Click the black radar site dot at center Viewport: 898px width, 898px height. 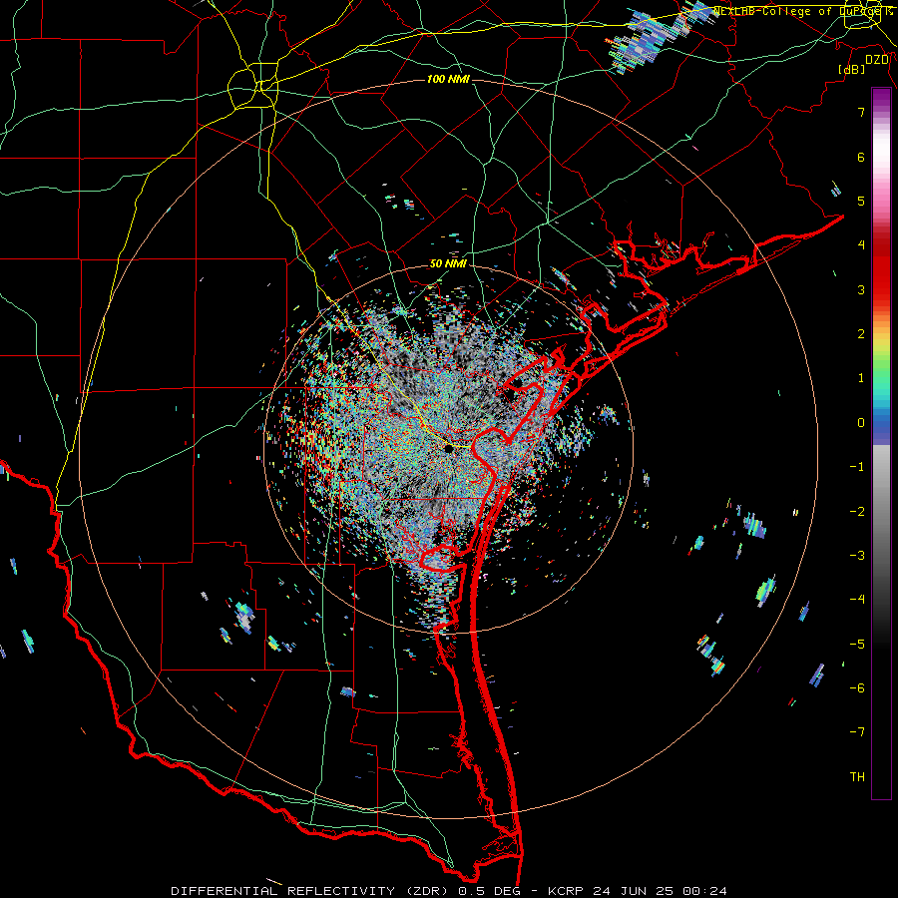tap(449, 448)
